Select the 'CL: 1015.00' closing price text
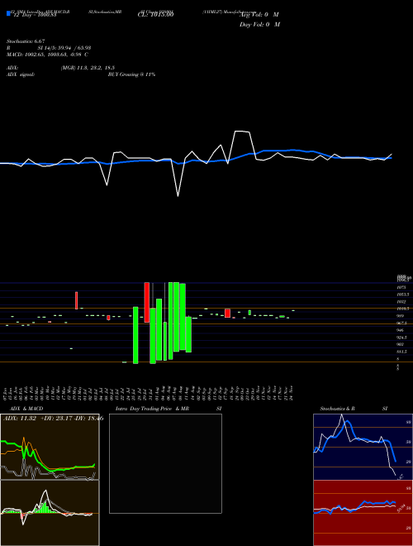The image size is (413, 546). coord(155,15)
